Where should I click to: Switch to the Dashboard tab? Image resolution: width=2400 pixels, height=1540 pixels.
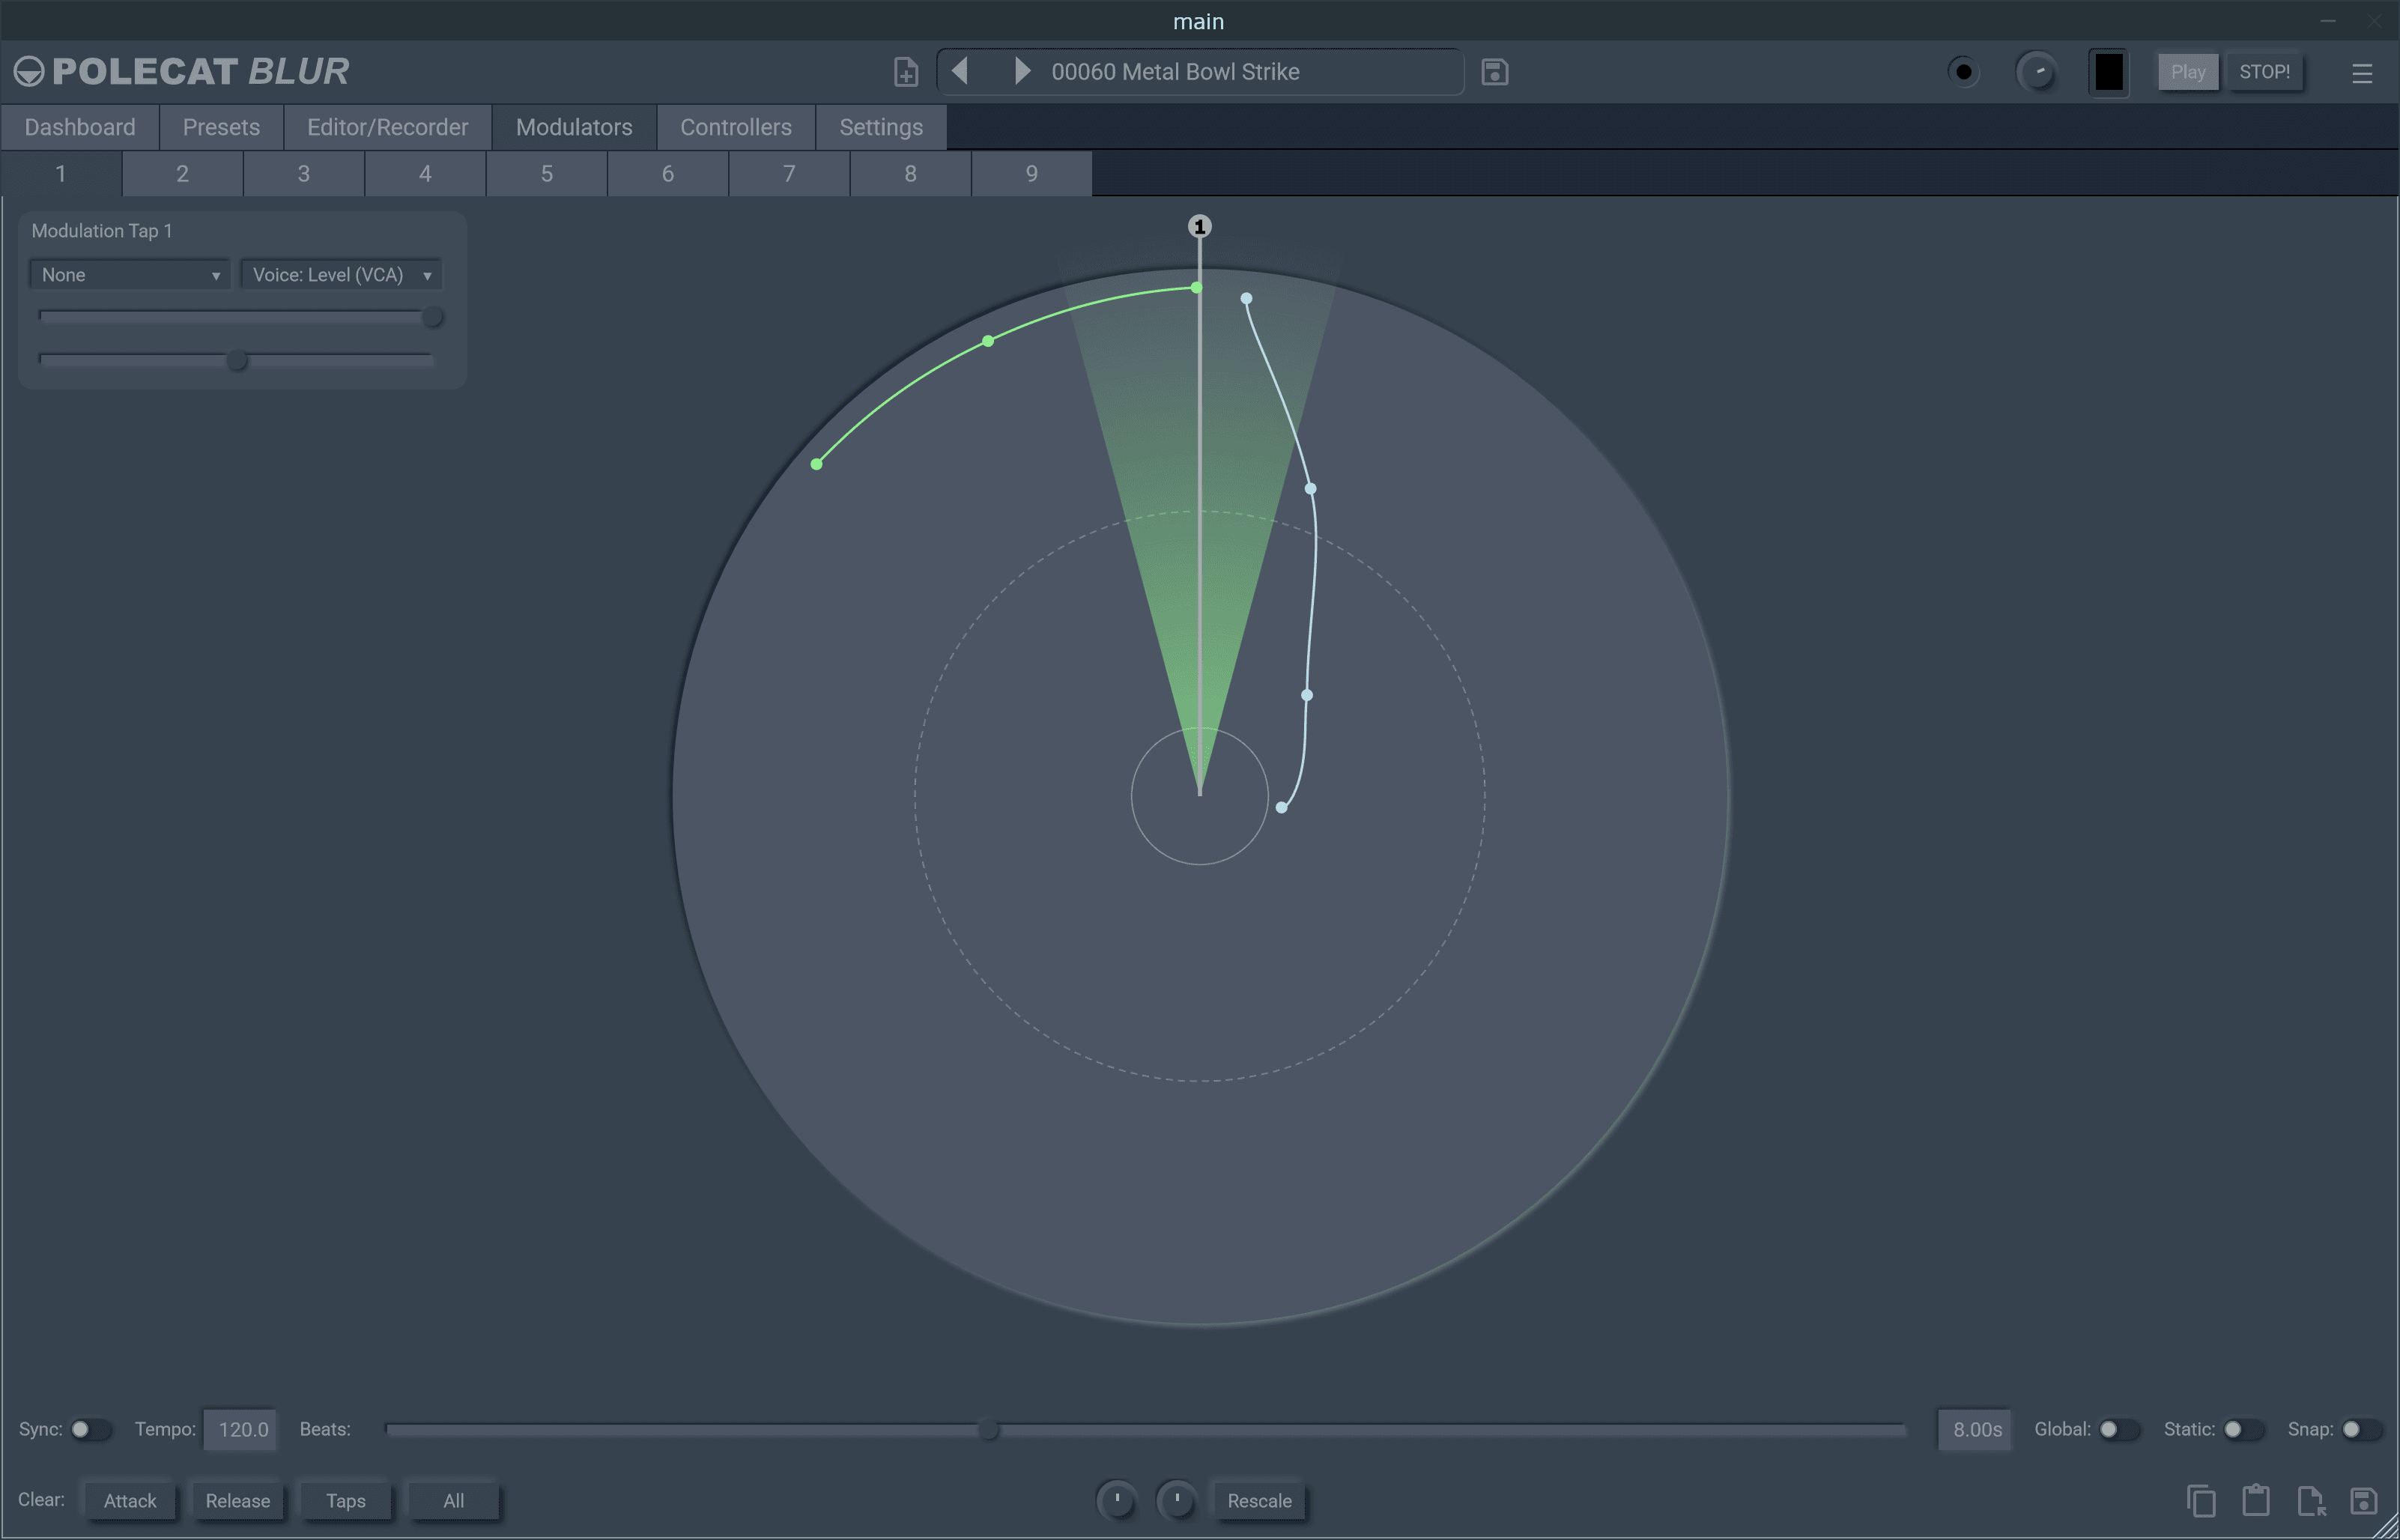(x=80, y=127)
